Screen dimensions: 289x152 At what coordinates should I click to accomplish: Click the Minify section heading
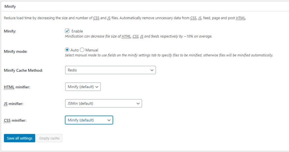coord(10,6)
